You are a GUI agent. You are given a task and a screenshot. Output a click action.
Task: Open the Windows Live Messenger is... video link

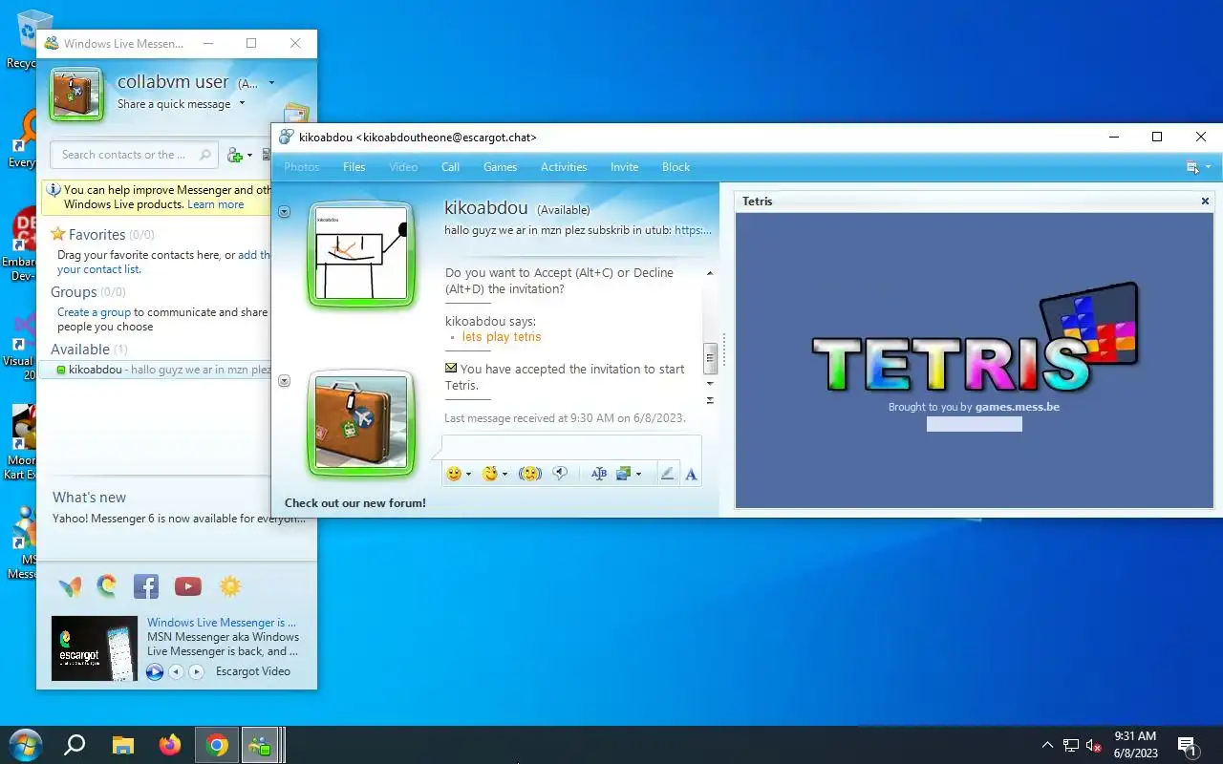pyautogui.click(x=222, y=623)
